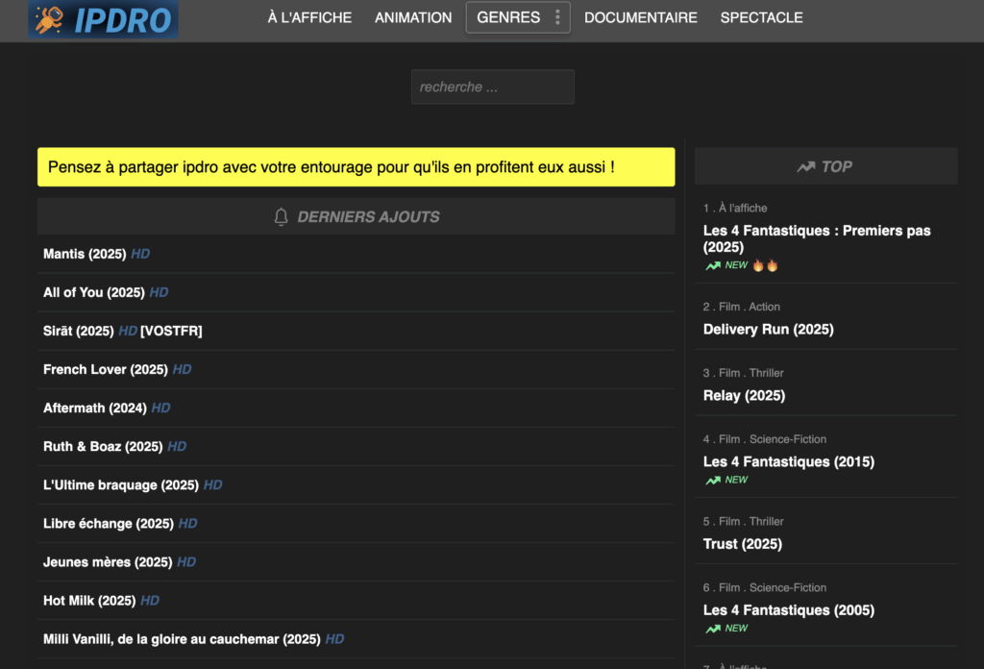The height and width of the screenshot is (669, 984).
Task: Click the HD label on Sirât (2025)
Action: pos(127,331)
